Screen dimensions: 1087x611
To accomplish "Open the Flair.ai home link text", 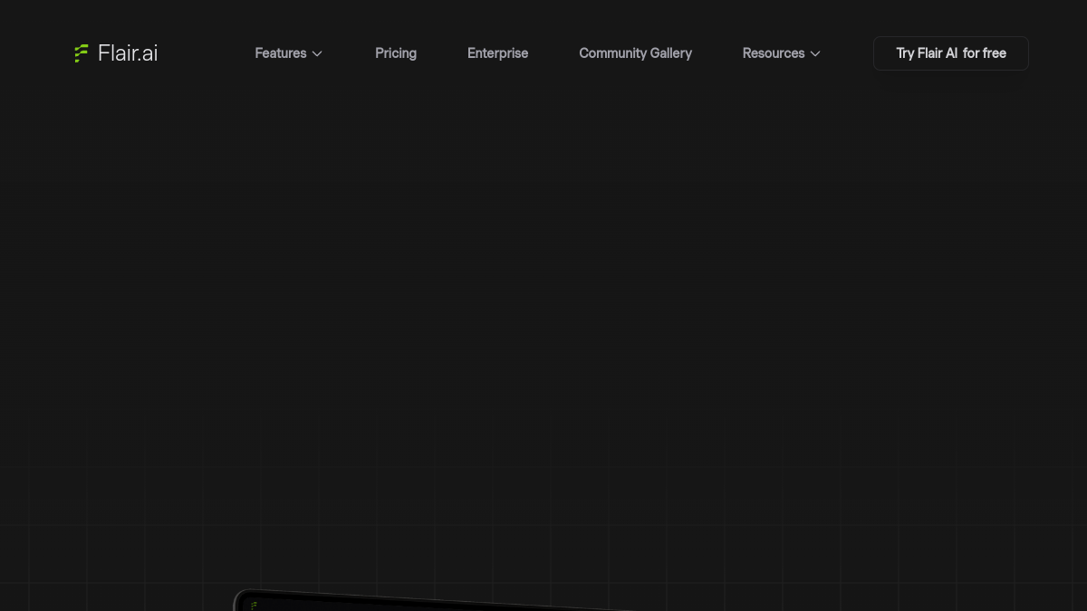I will (x=128, y=53).
